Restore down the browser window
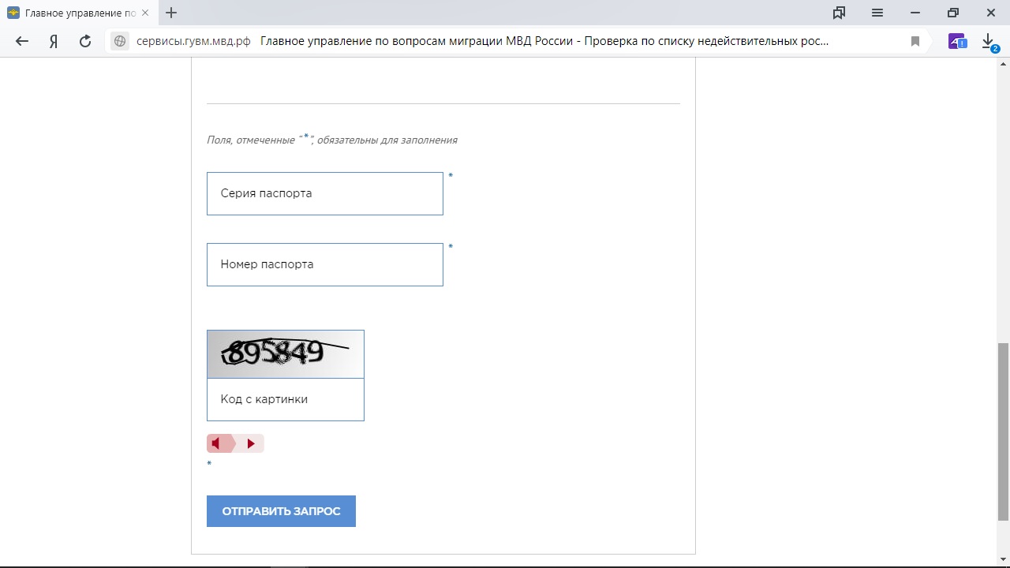This screenshot has width=1010, height=568. 953,13
